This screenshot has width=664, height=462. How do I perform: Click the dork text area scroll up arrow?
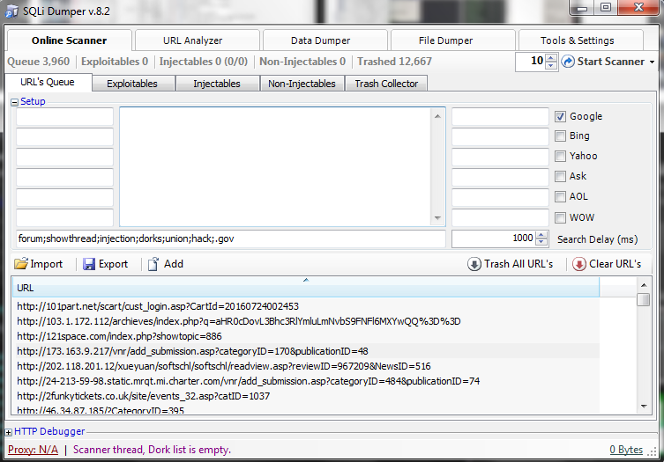438,116
